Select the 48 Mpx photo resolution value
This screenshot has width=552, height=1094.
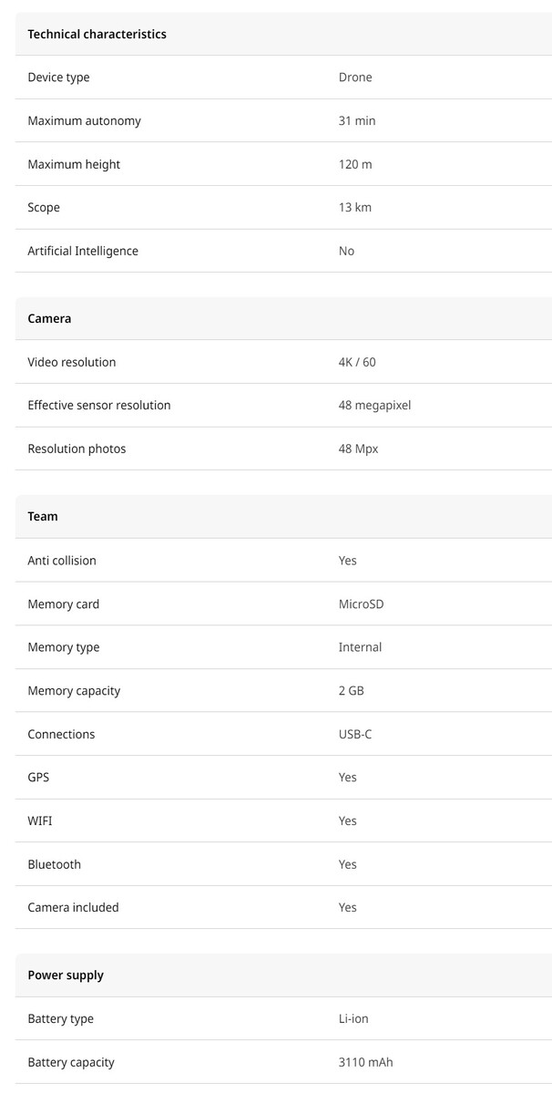(x=358, y=449)
